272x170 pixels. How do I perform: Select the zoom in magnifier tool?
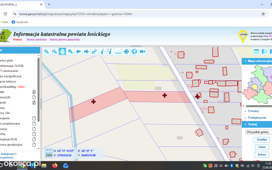click(46, 51)
